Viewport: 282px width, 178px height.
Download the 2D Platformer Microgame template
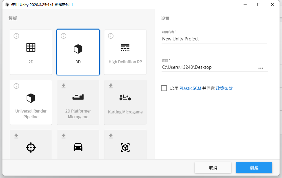tap(64, 86)
